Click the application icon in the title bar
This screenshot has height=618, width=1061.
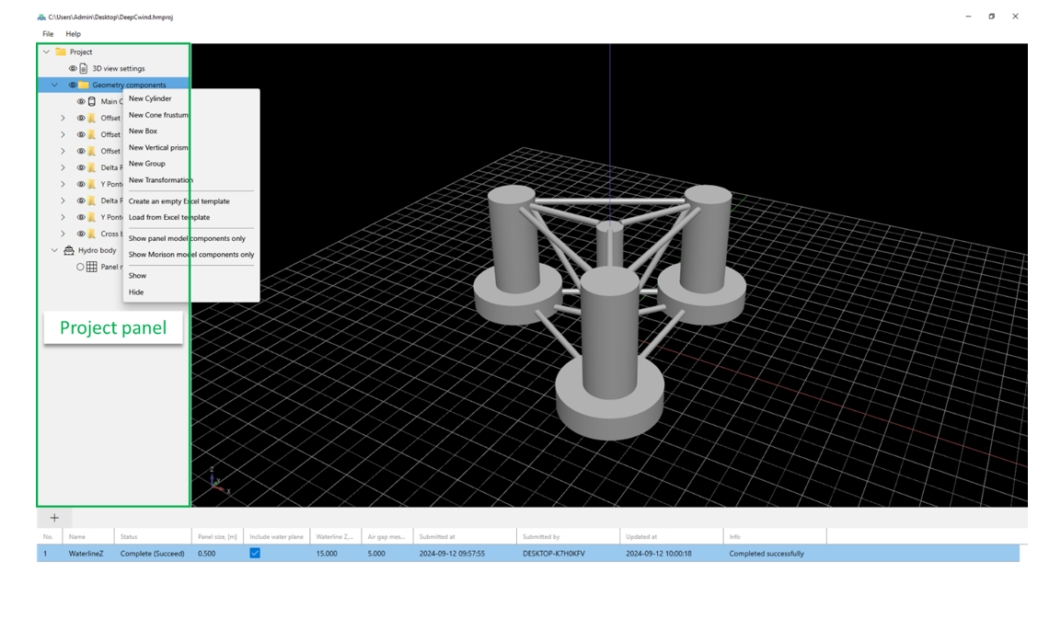pyautogui.click(x=41, y=17)
